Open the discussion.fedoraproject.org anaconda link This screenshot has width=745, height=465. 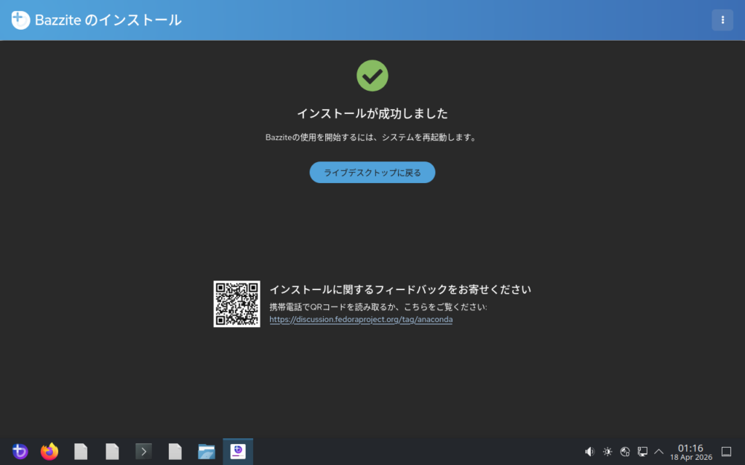361,320
